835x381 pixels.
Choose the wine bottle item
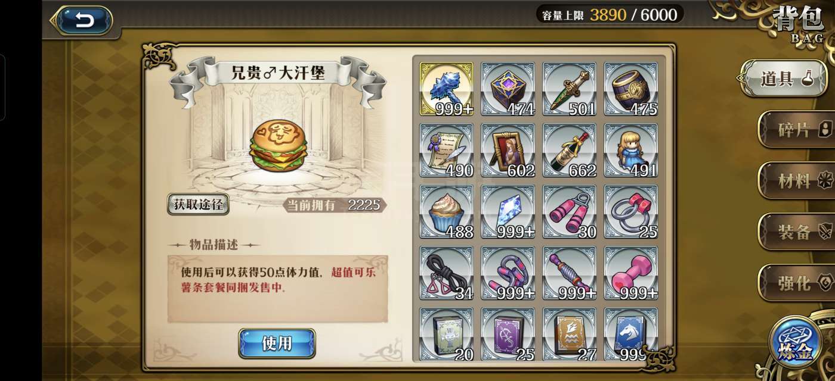tap(570, 150)
